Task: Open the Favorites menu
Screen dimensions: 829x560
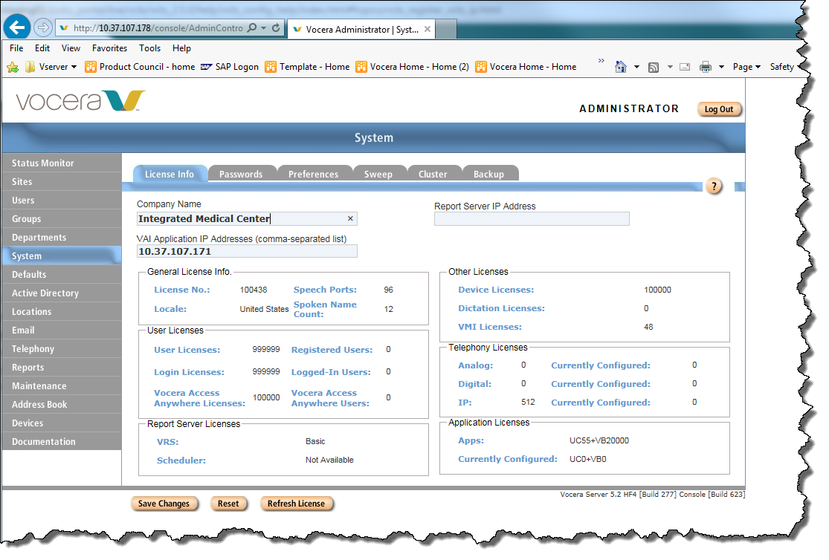Action: (x=109, y=48)
